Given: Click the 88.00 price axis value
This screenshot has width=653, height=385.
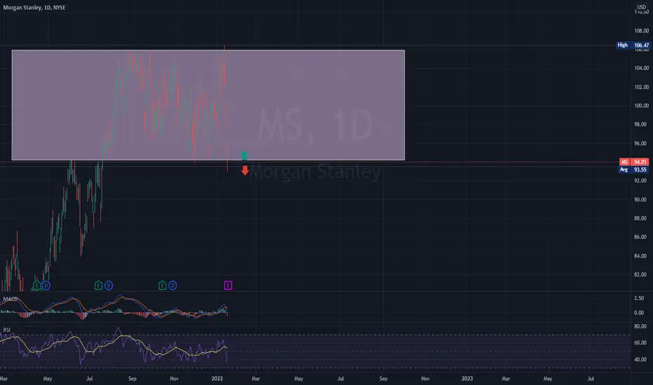Looking at the screenshot, I should pos(641,218).
